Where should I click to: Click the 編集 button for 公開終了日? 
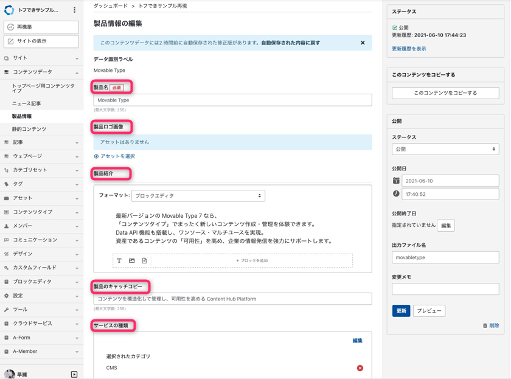446,226
